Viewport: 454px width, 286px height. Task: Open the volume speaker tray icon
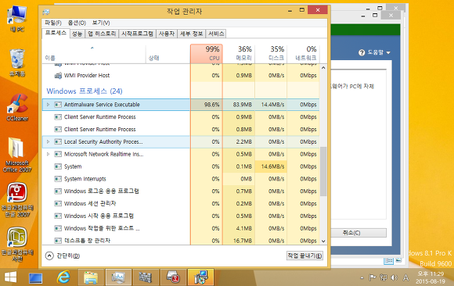pyautogui.click(x=394, y=277)
